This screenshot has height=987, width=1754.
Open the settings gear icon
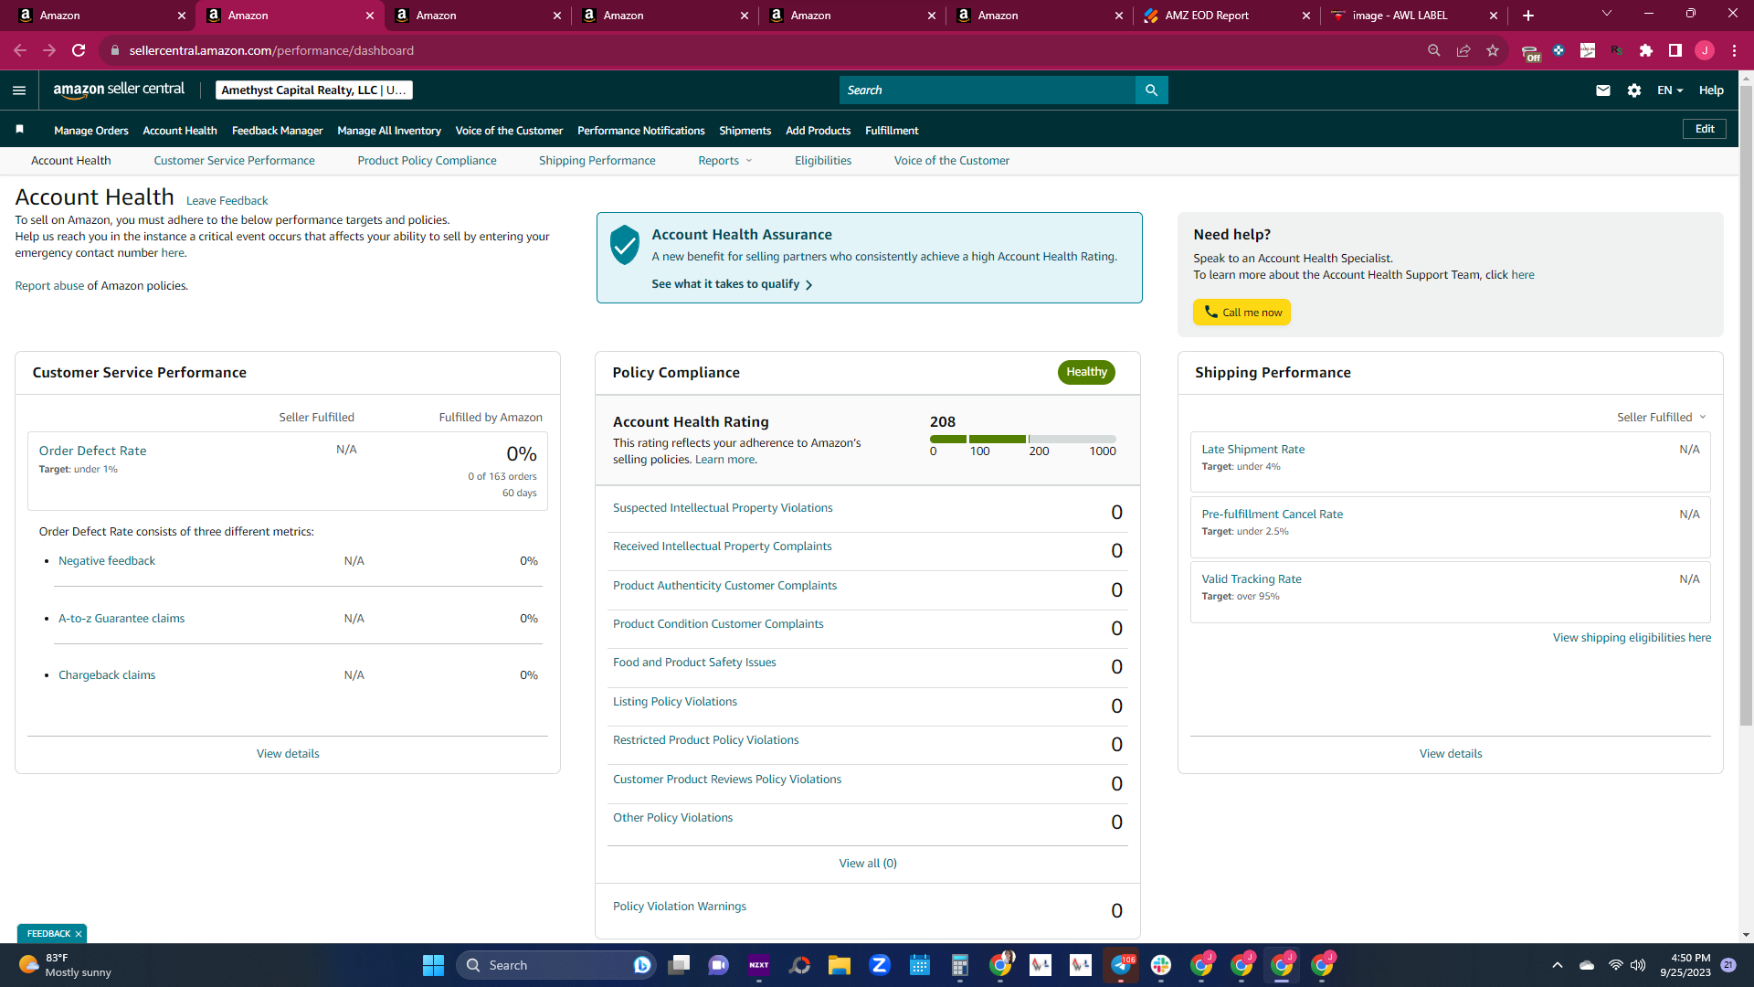click(x=1634, y=90)
